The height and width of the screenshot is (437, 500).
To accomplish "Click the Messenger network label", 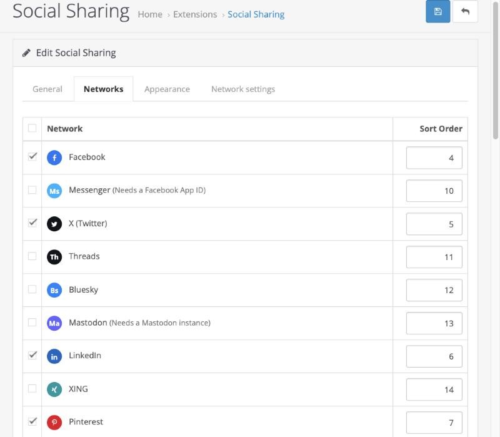I will click(x=137, y=190).
